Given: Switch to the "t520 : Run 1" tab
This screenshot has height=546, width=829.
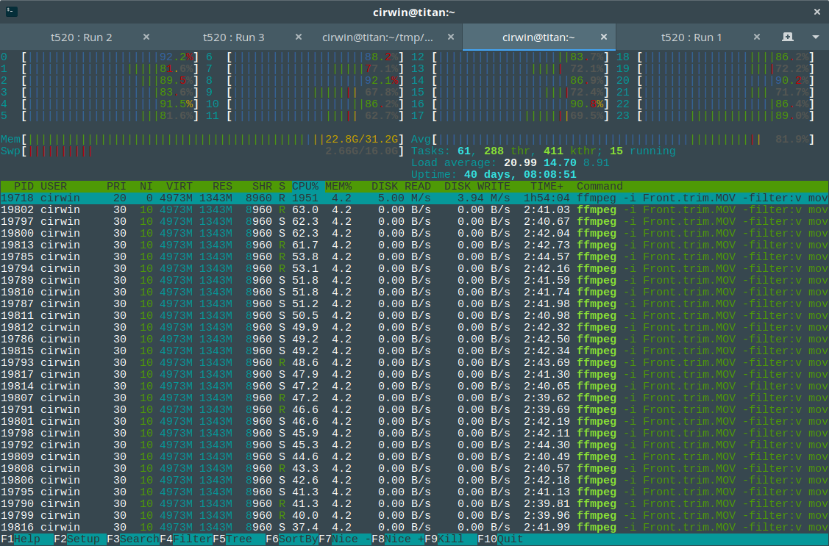Looking at the screenshot, I should (691, 36).
